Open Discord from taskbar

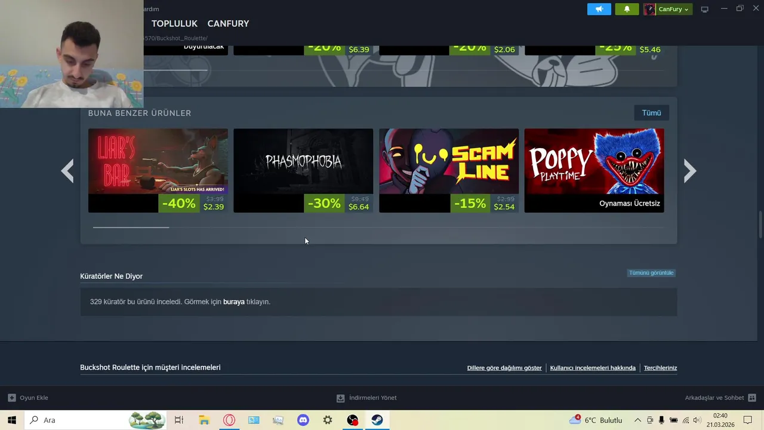coord(303,420)
